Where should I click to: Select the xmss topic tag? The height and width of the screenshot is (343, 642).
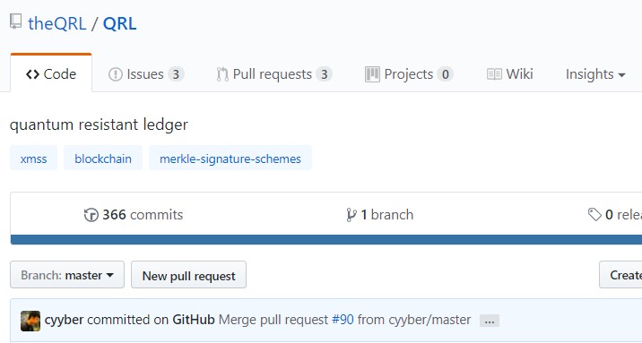(x=33, y=159)
